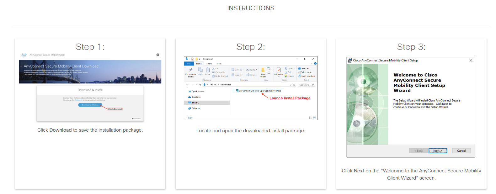Click the Search Downloads field
The width and height of the screenshot is (496, 194).
pos(307,85)
